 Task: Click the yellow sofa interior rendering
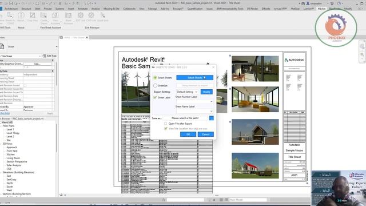[255, 99]
